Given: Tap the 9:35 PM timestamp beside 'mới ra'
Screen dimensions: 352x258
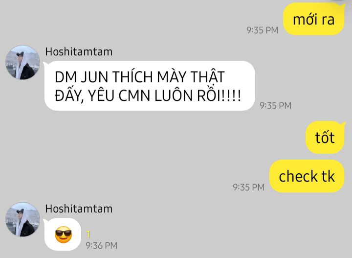Looking at the screenshot, I should [x=262, y=30].
